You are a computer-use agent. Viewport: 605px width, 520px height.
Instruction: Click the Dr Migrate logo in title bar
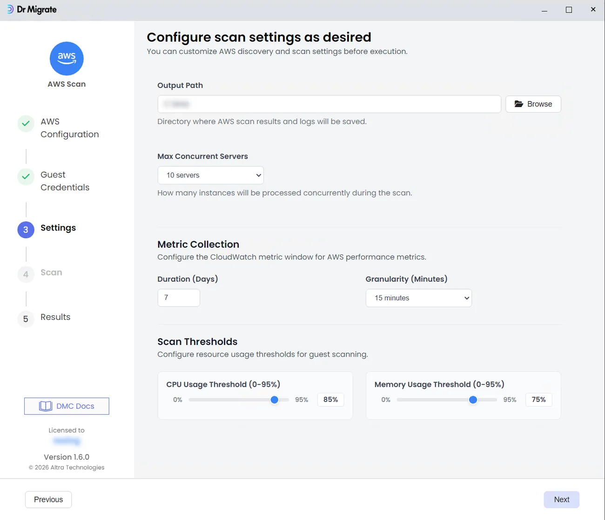click(x=32, y=10)
